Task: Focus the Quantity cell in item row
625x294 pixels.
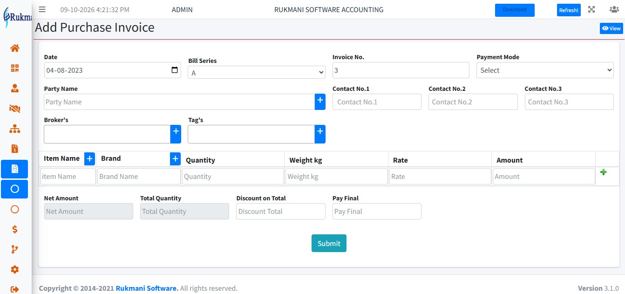Action: [233, 177]
